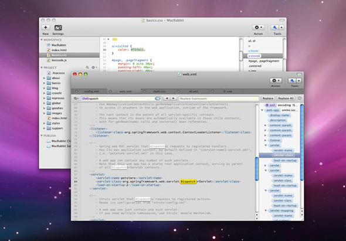The width and height of the screenshot is (346, 241).
Task: Go to the previous find match arrow
Action: pos(167,99)
